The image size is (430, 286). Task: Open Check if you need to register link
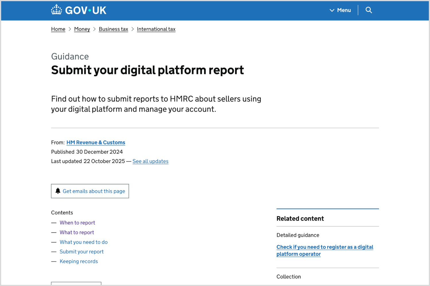pyautogui.click(x=325, y=251)
